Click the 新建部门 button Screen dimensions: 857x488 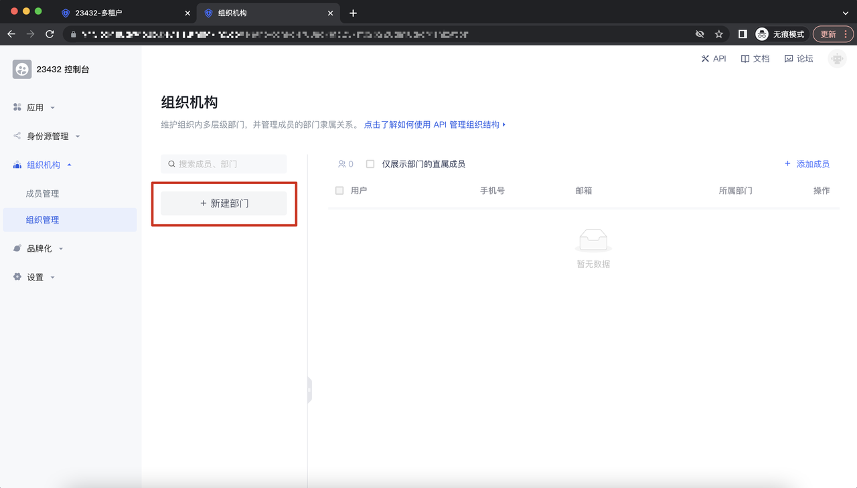(224, 204)
